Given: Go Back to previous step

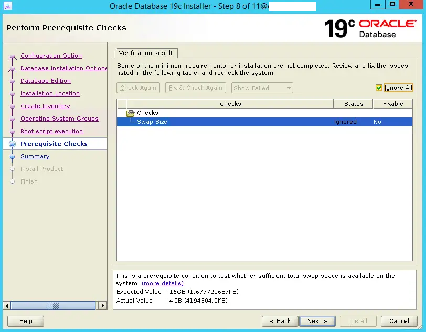Looking at the screenshot, I should click(280, 321).
